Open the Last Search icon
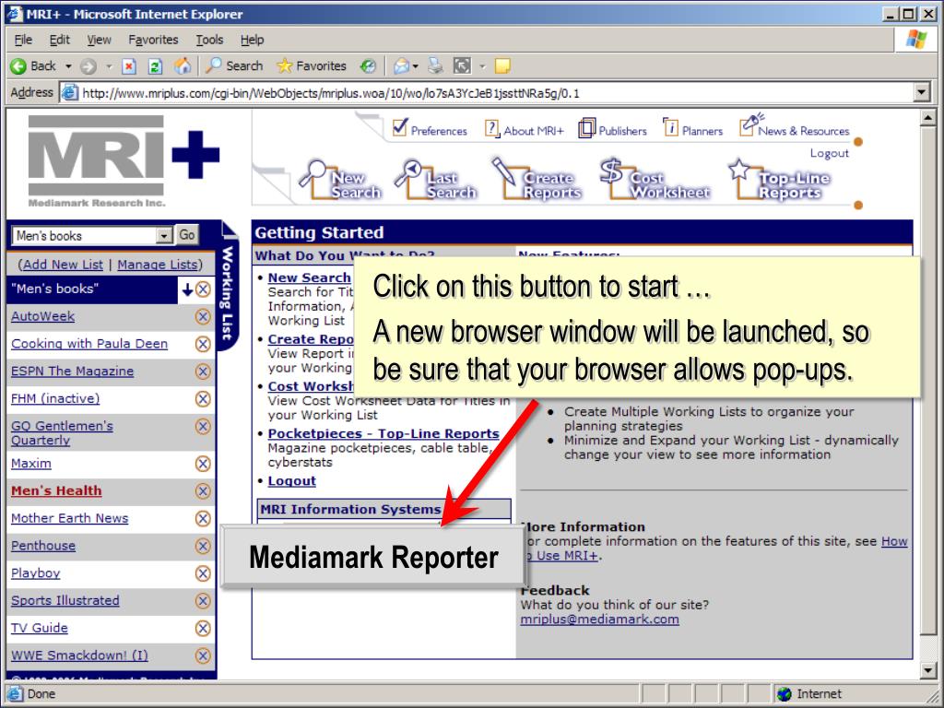Image resolution: width=944 pixels, height=708 pixels. pos(436,181)
